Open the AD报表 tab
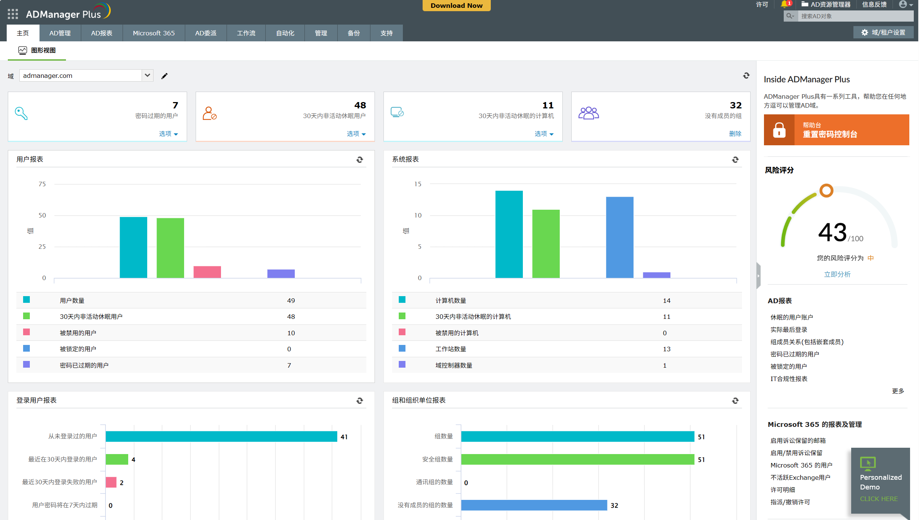This screenshot has height=520, width=919. click(102, 33)
